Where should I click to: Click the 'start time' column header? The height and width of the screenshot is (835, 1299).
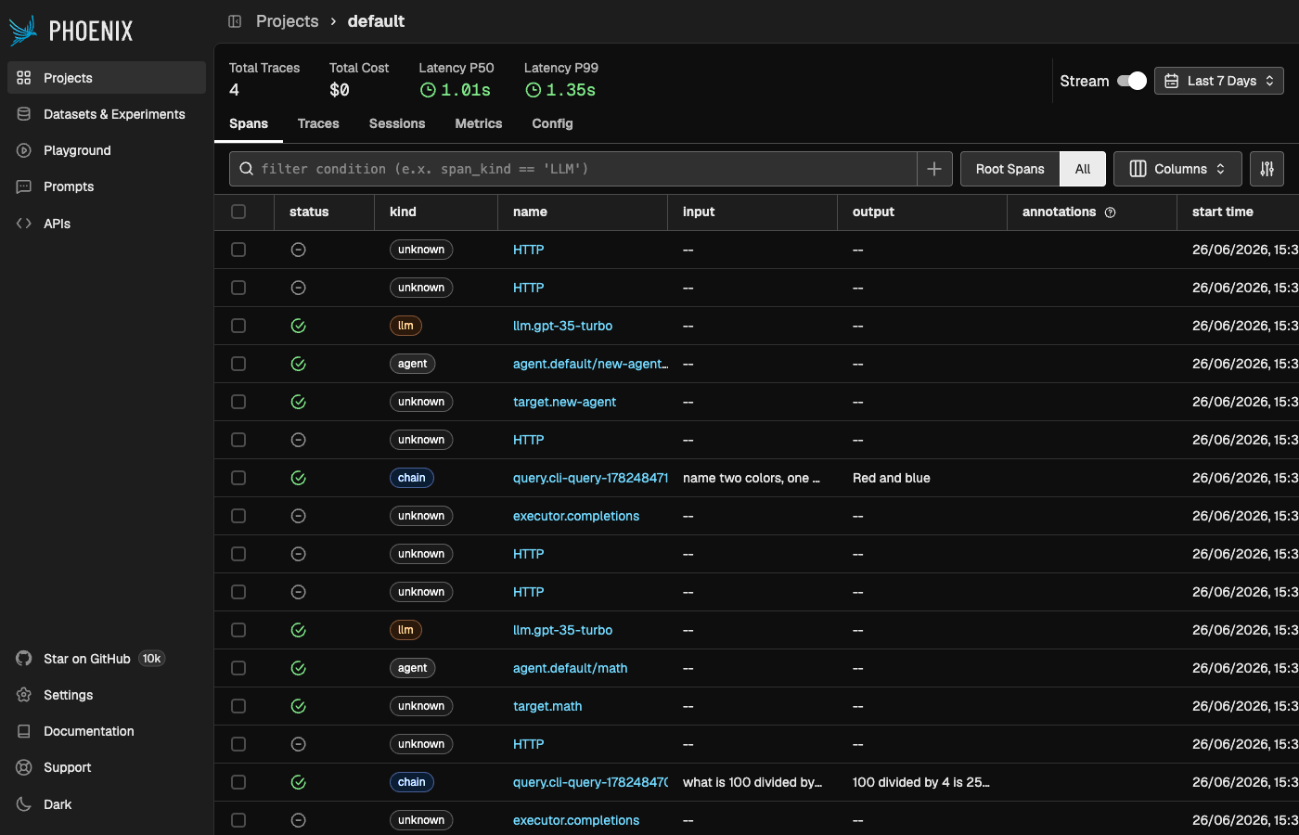[x=1223, y=212]
